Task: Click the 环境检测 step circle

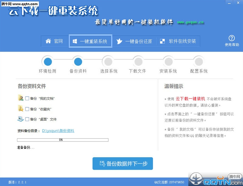Action: (x=47, y=62)
